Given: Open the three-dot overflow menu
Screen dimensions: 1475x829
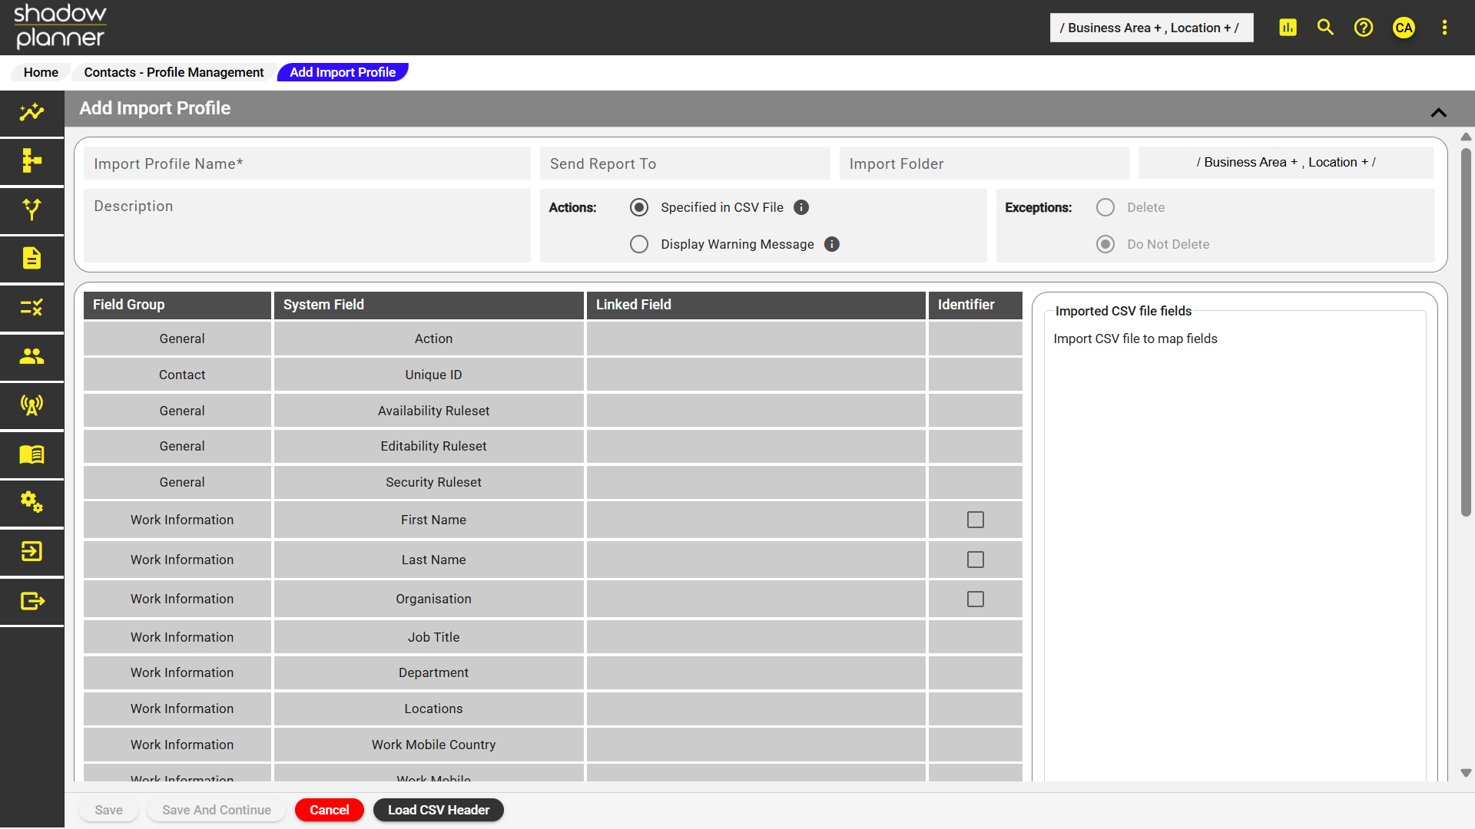Looking at the screenshot, I should 1444,27.
